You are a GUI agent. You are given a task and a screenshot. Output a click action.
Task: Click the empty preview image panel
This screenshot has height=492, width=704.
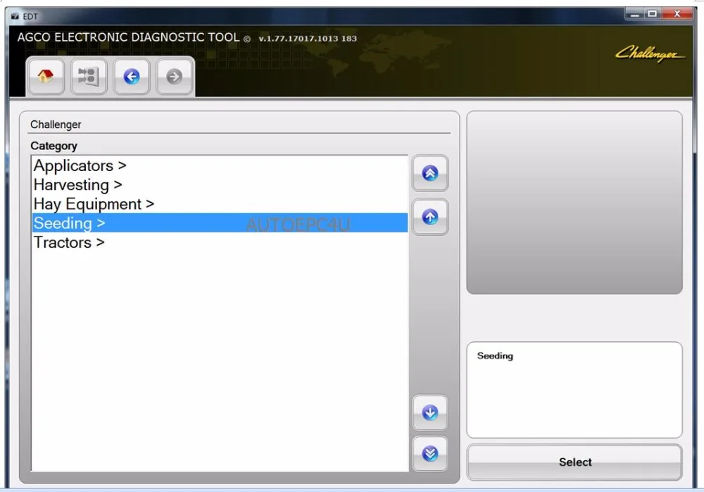click(x=574, y=203)
